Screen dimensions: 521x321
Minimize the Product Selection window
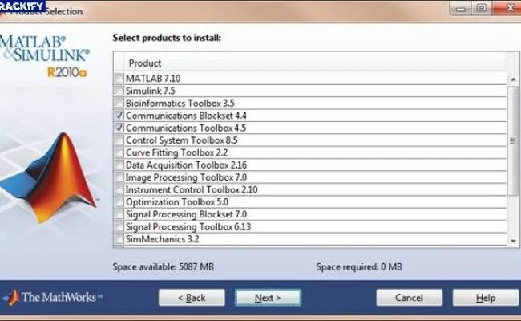point(461,8)
